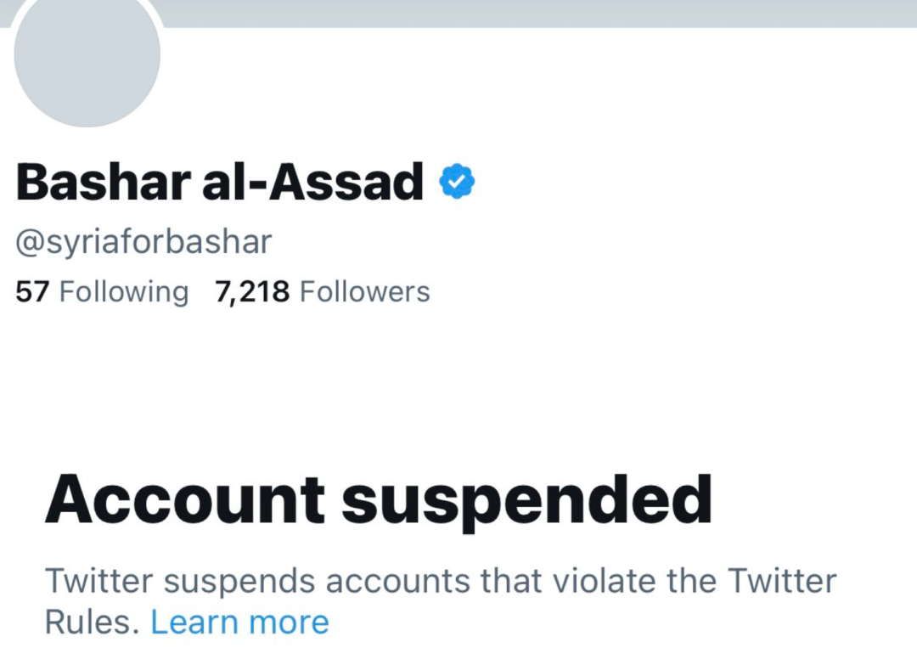Click the word more in blue link
This screenshot has height=659, width=917.
289,622
